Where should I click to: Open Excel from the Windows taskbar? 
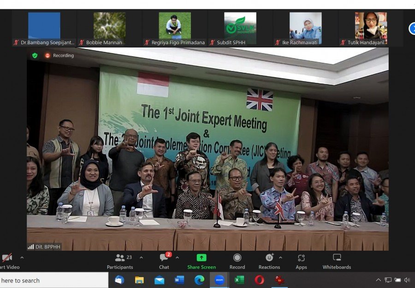pyautogui.click(x=239, y=280)
